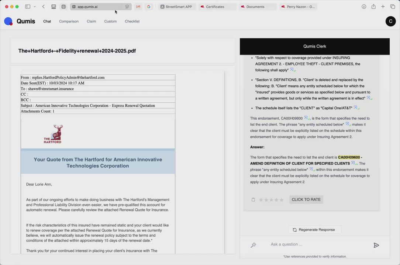This screenshot has width=400, height=265.
Task: Click the Safari downloads icon
Action: pyautogui.click(x=364, y=7)
